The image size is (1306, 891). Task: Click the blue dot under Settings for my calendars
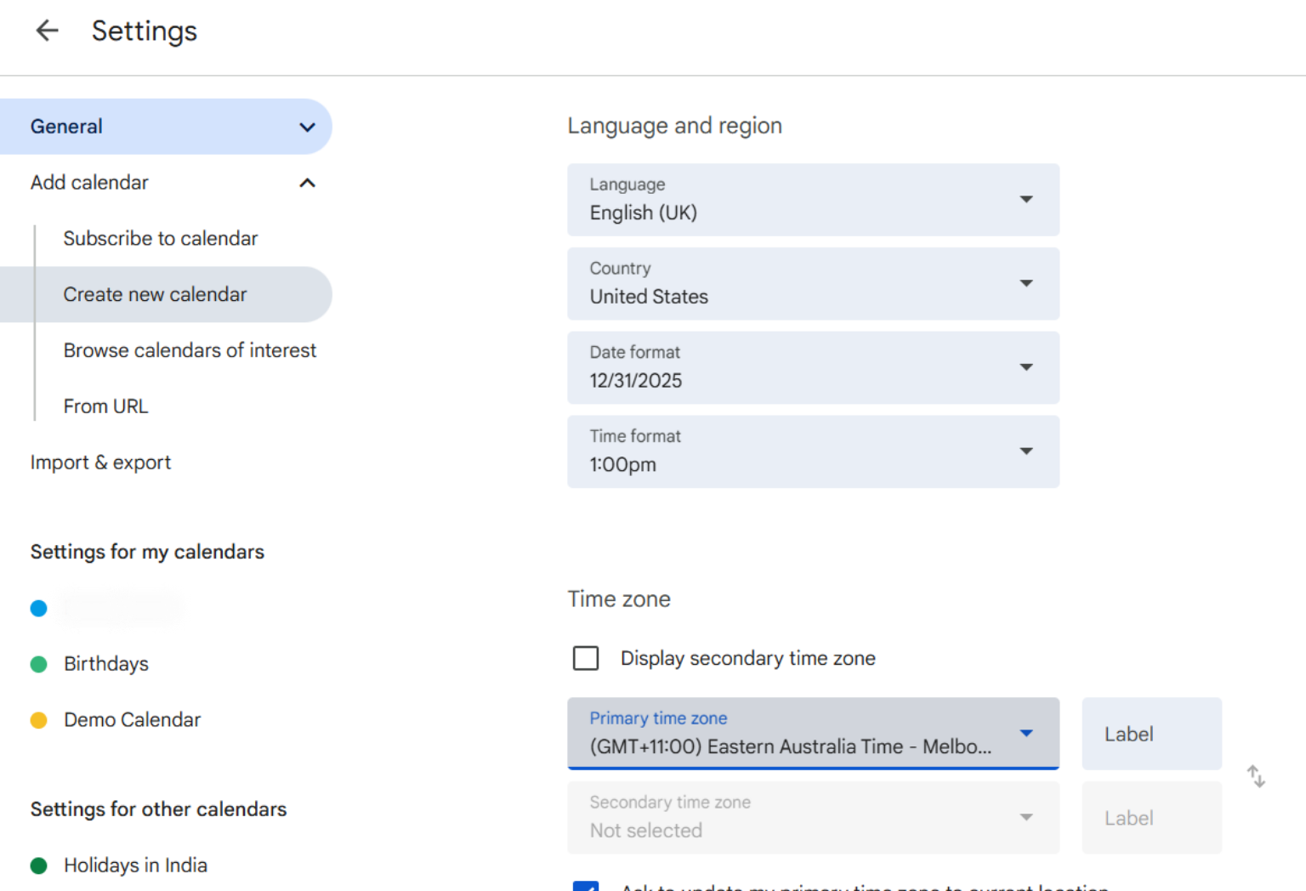(x=39, y=608)
